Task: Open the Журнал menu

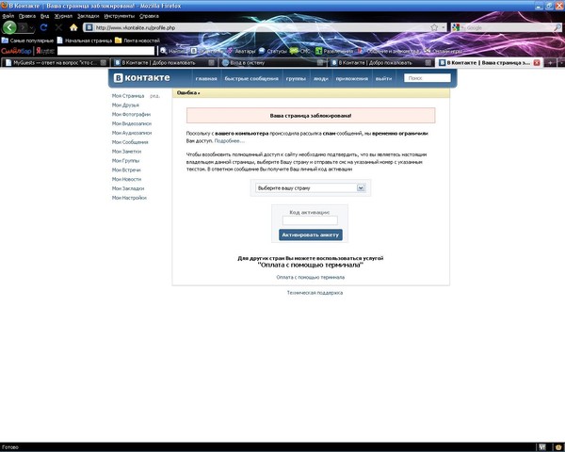Action: pos(63,16)
